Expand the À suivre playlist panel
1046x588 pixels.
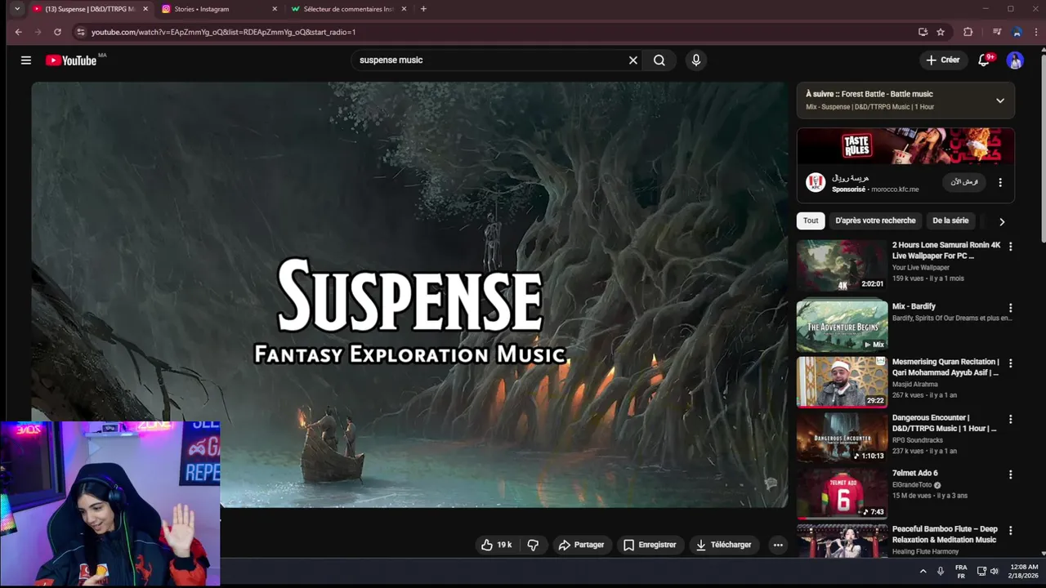point(1000,100)
